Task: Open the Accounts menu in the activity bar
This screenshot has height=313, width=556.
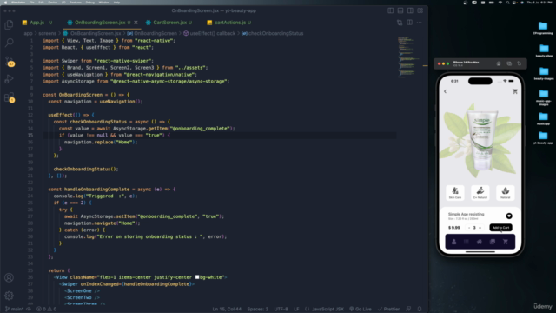Action: (x=9, y=277)
